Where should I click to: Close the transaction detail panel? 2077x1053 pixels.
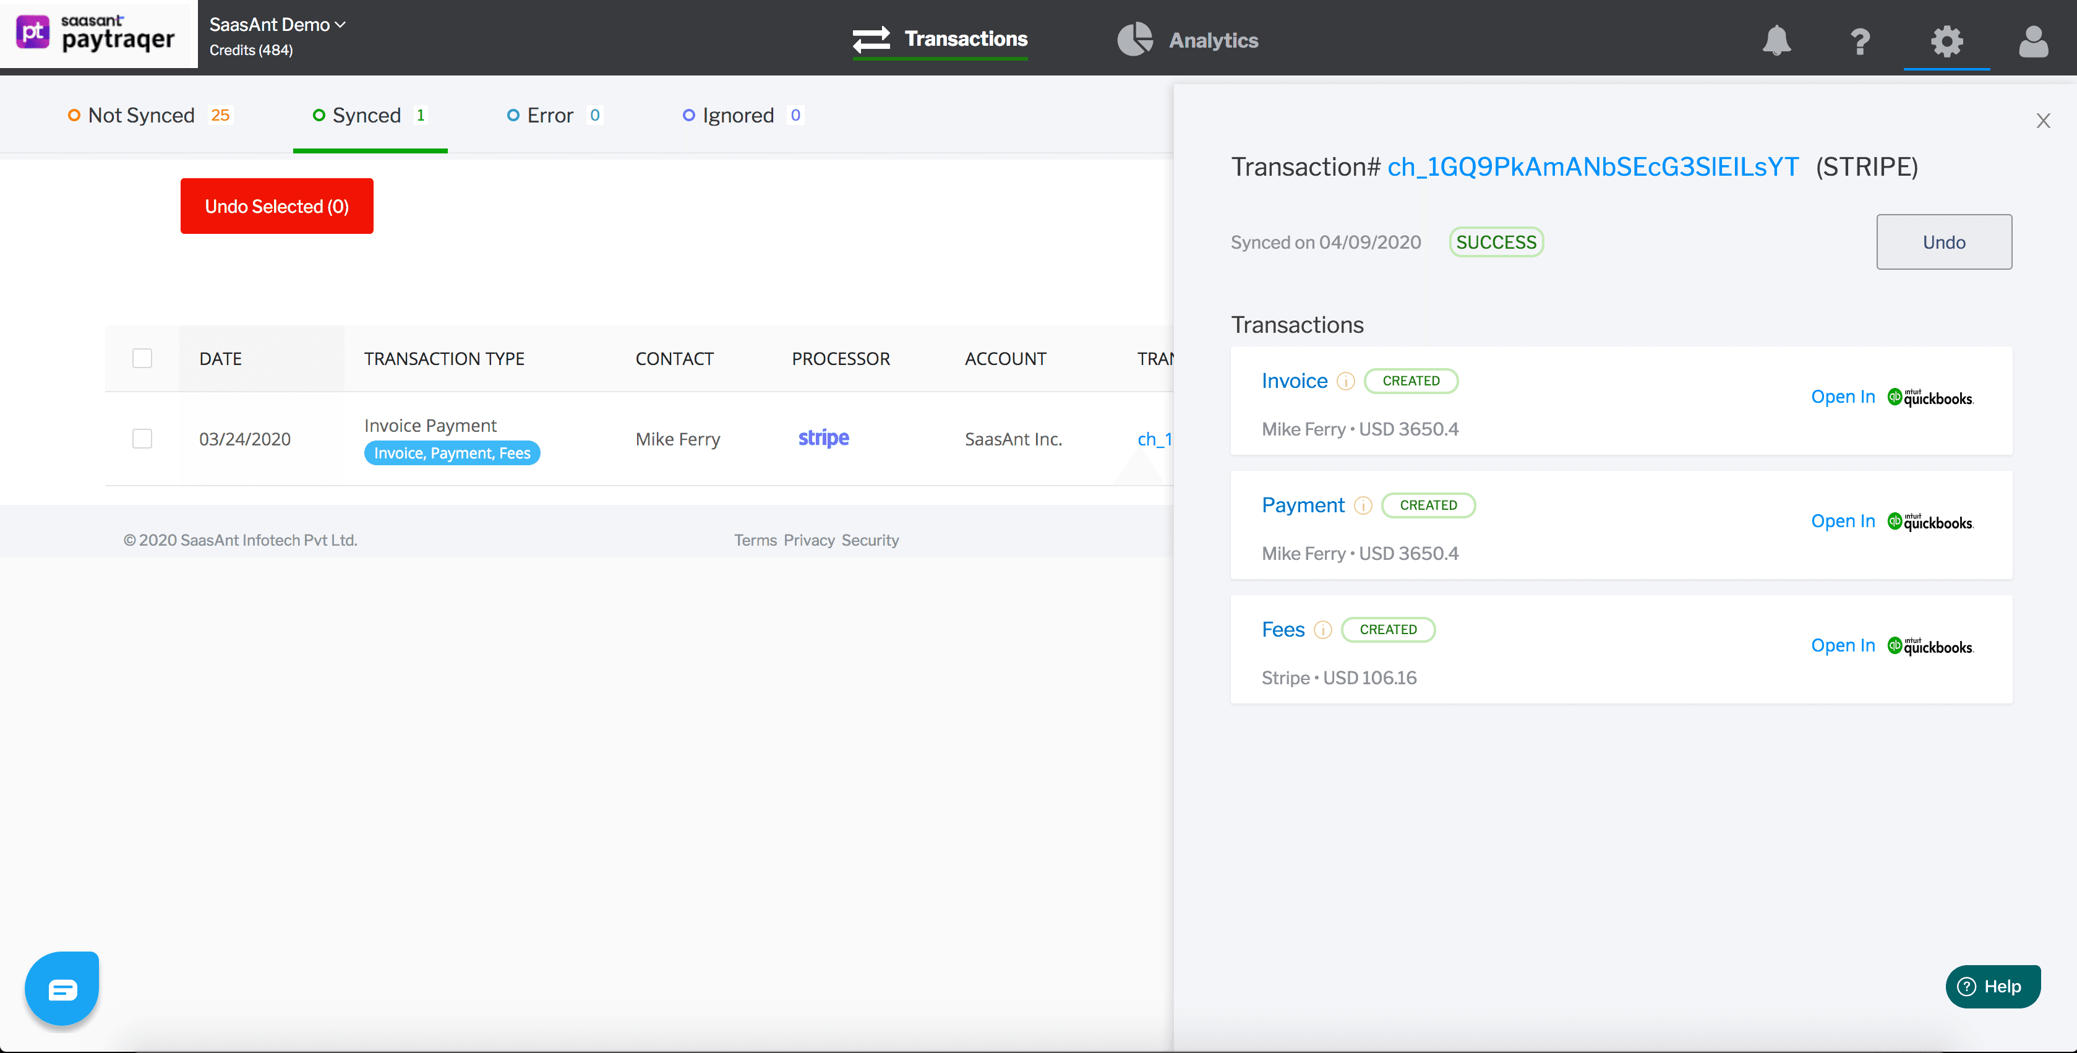tap(2042, 121)
